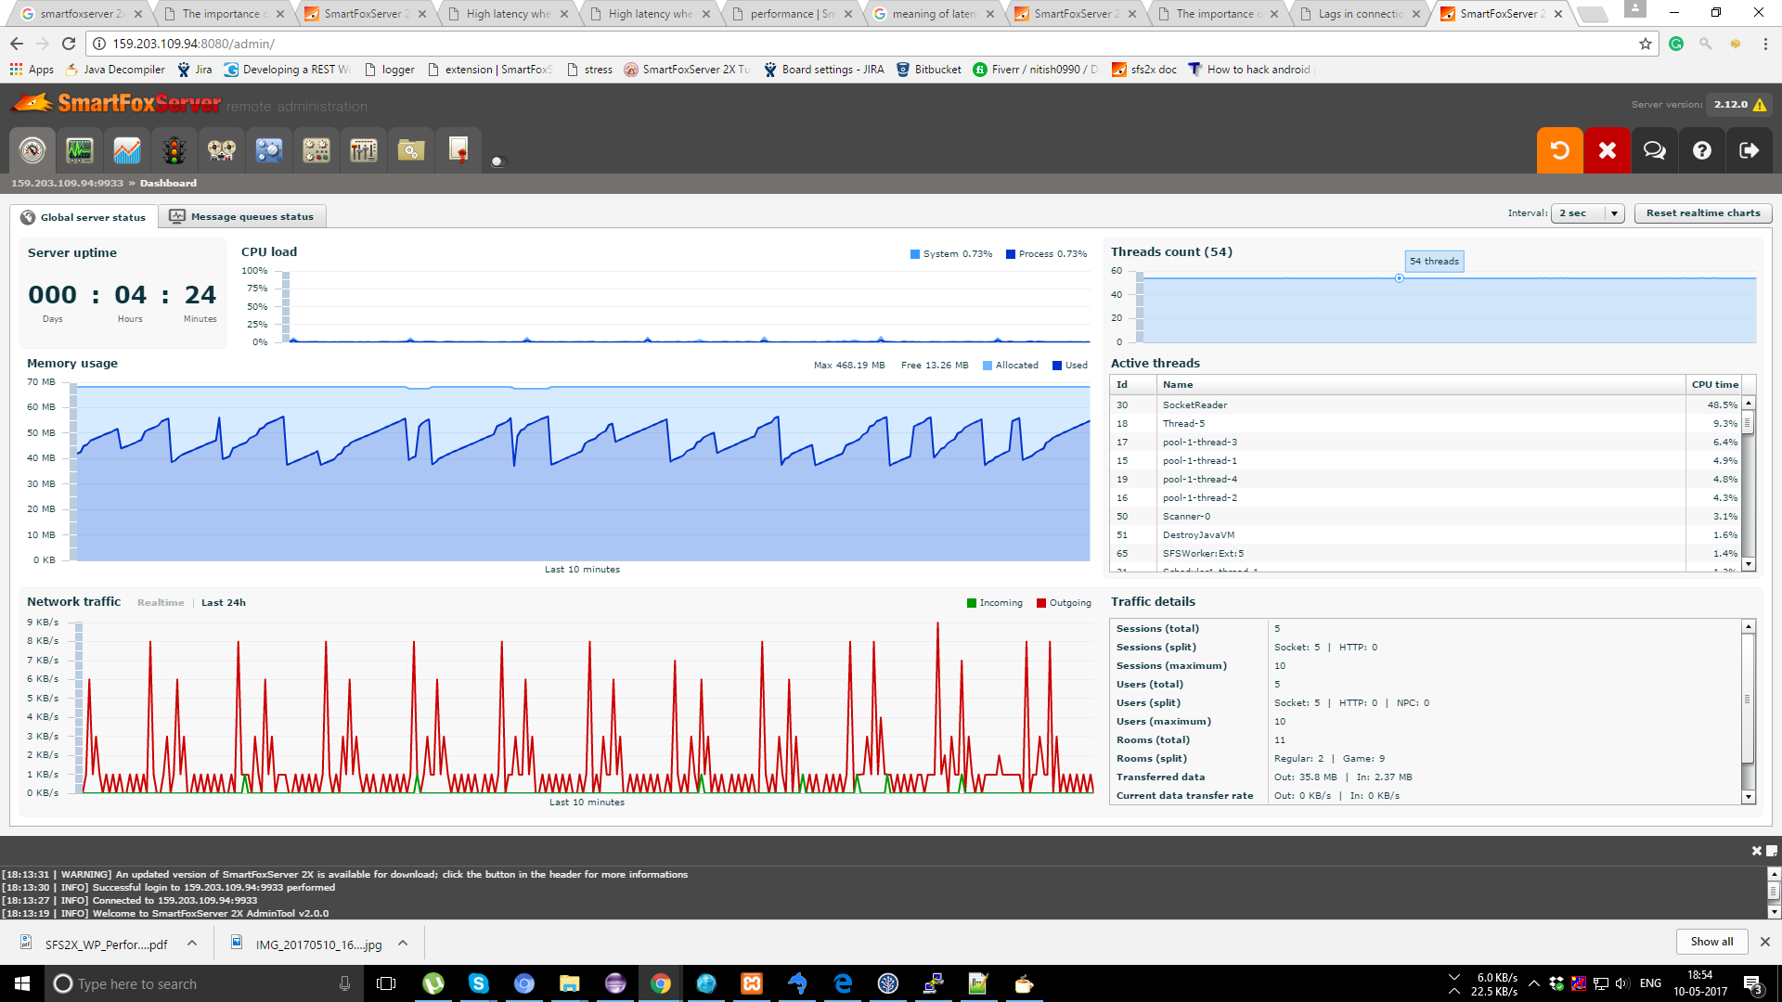The width and height of the screenshot is (1782, 1002).
Task: Expand options for IMG_20170510 jpg download
Action: (x=403, y=944)
